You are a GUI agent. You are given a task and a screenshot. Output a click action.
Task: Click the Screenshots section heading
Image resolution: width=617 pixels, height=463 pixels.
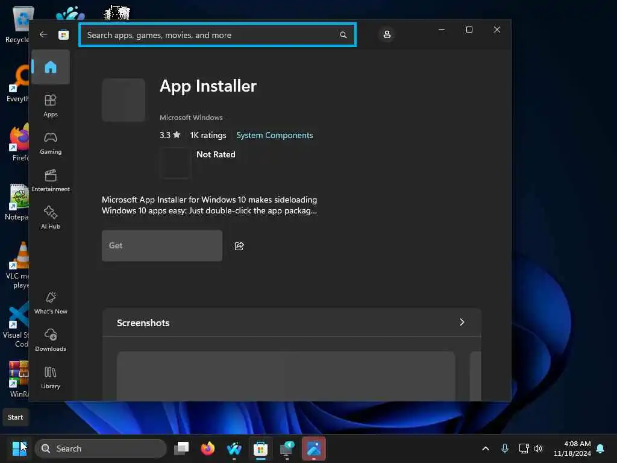click(143, 323)
